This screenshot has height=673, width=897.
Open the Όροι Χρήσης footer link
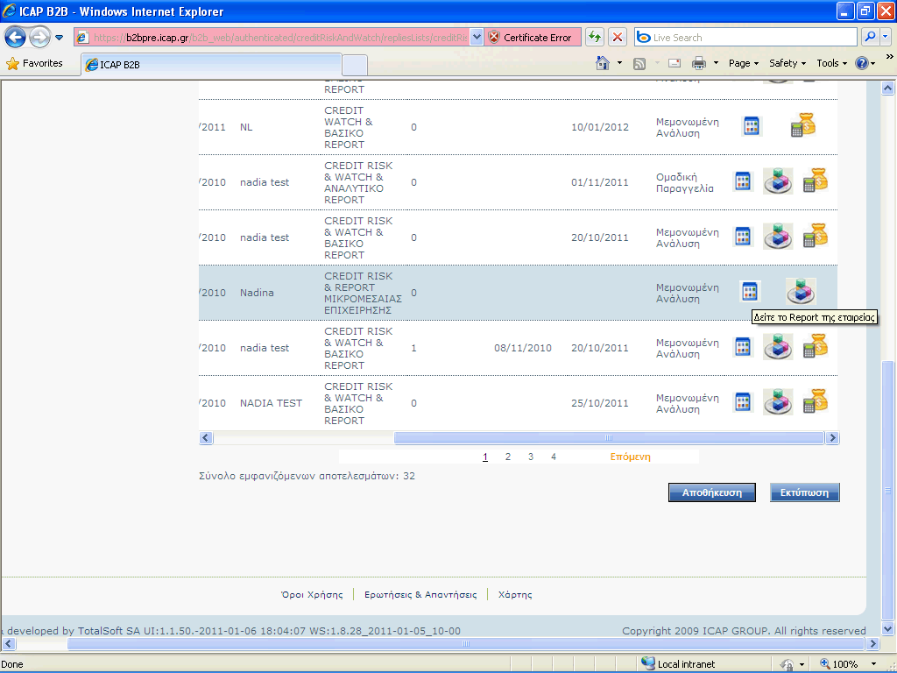point(313,595)
